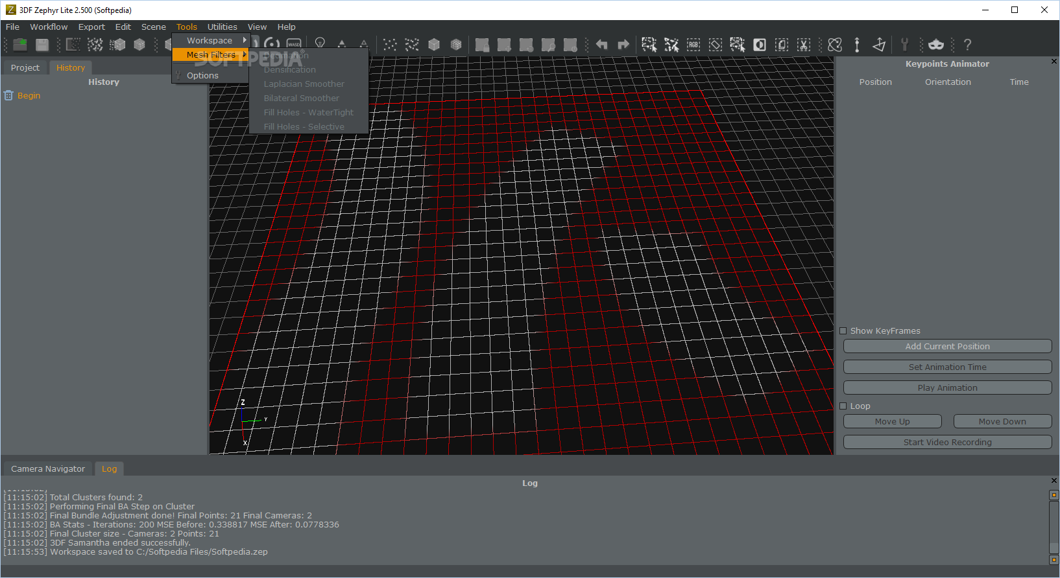Click the show solid mesh cube icon
1060x578 pixels.
pyautogui.click(x=434, y=45)
